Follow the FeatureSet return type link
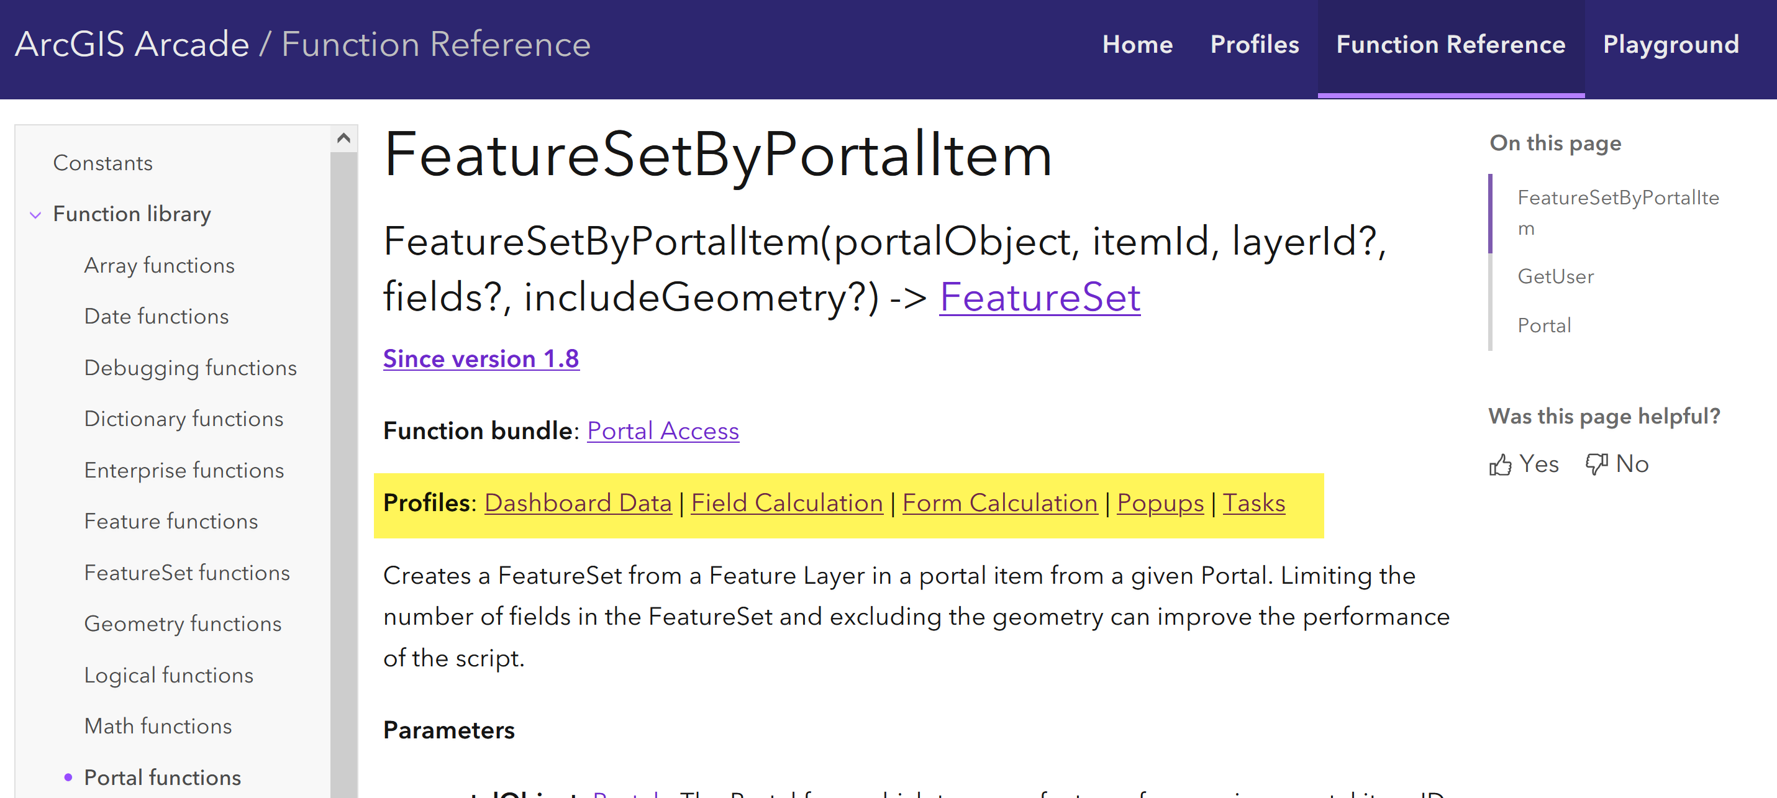 pos(1039,297)
